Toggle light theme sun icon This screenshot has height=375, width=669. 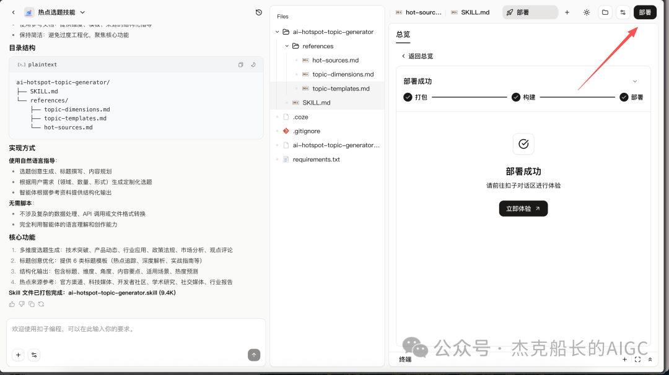(x=587, y=12)
